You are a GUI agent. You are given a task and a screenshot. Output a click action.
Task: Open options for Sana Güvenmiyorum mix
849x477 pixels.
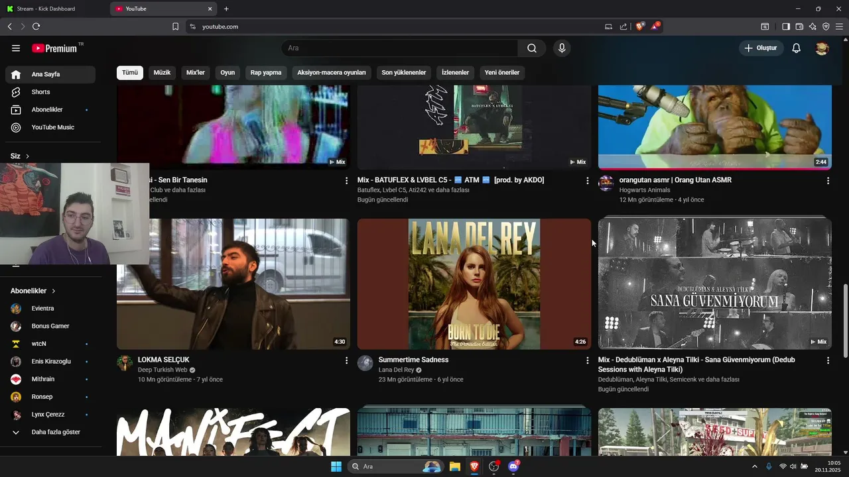(828, 360)
